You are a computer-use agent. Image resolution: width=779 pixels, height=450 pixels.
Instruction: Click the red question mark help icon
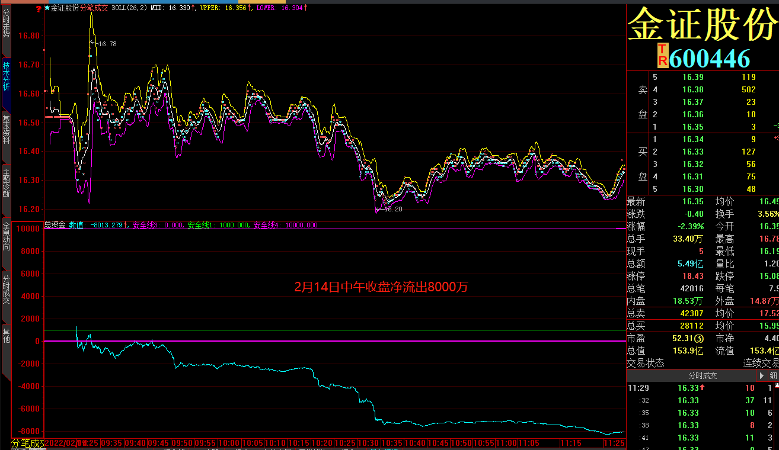39,9
